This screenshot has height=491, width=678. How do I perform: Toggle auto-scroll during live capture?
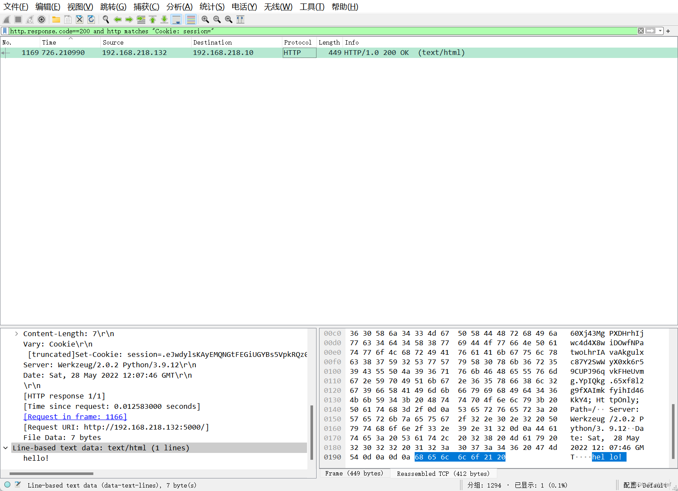coord(176,19)
